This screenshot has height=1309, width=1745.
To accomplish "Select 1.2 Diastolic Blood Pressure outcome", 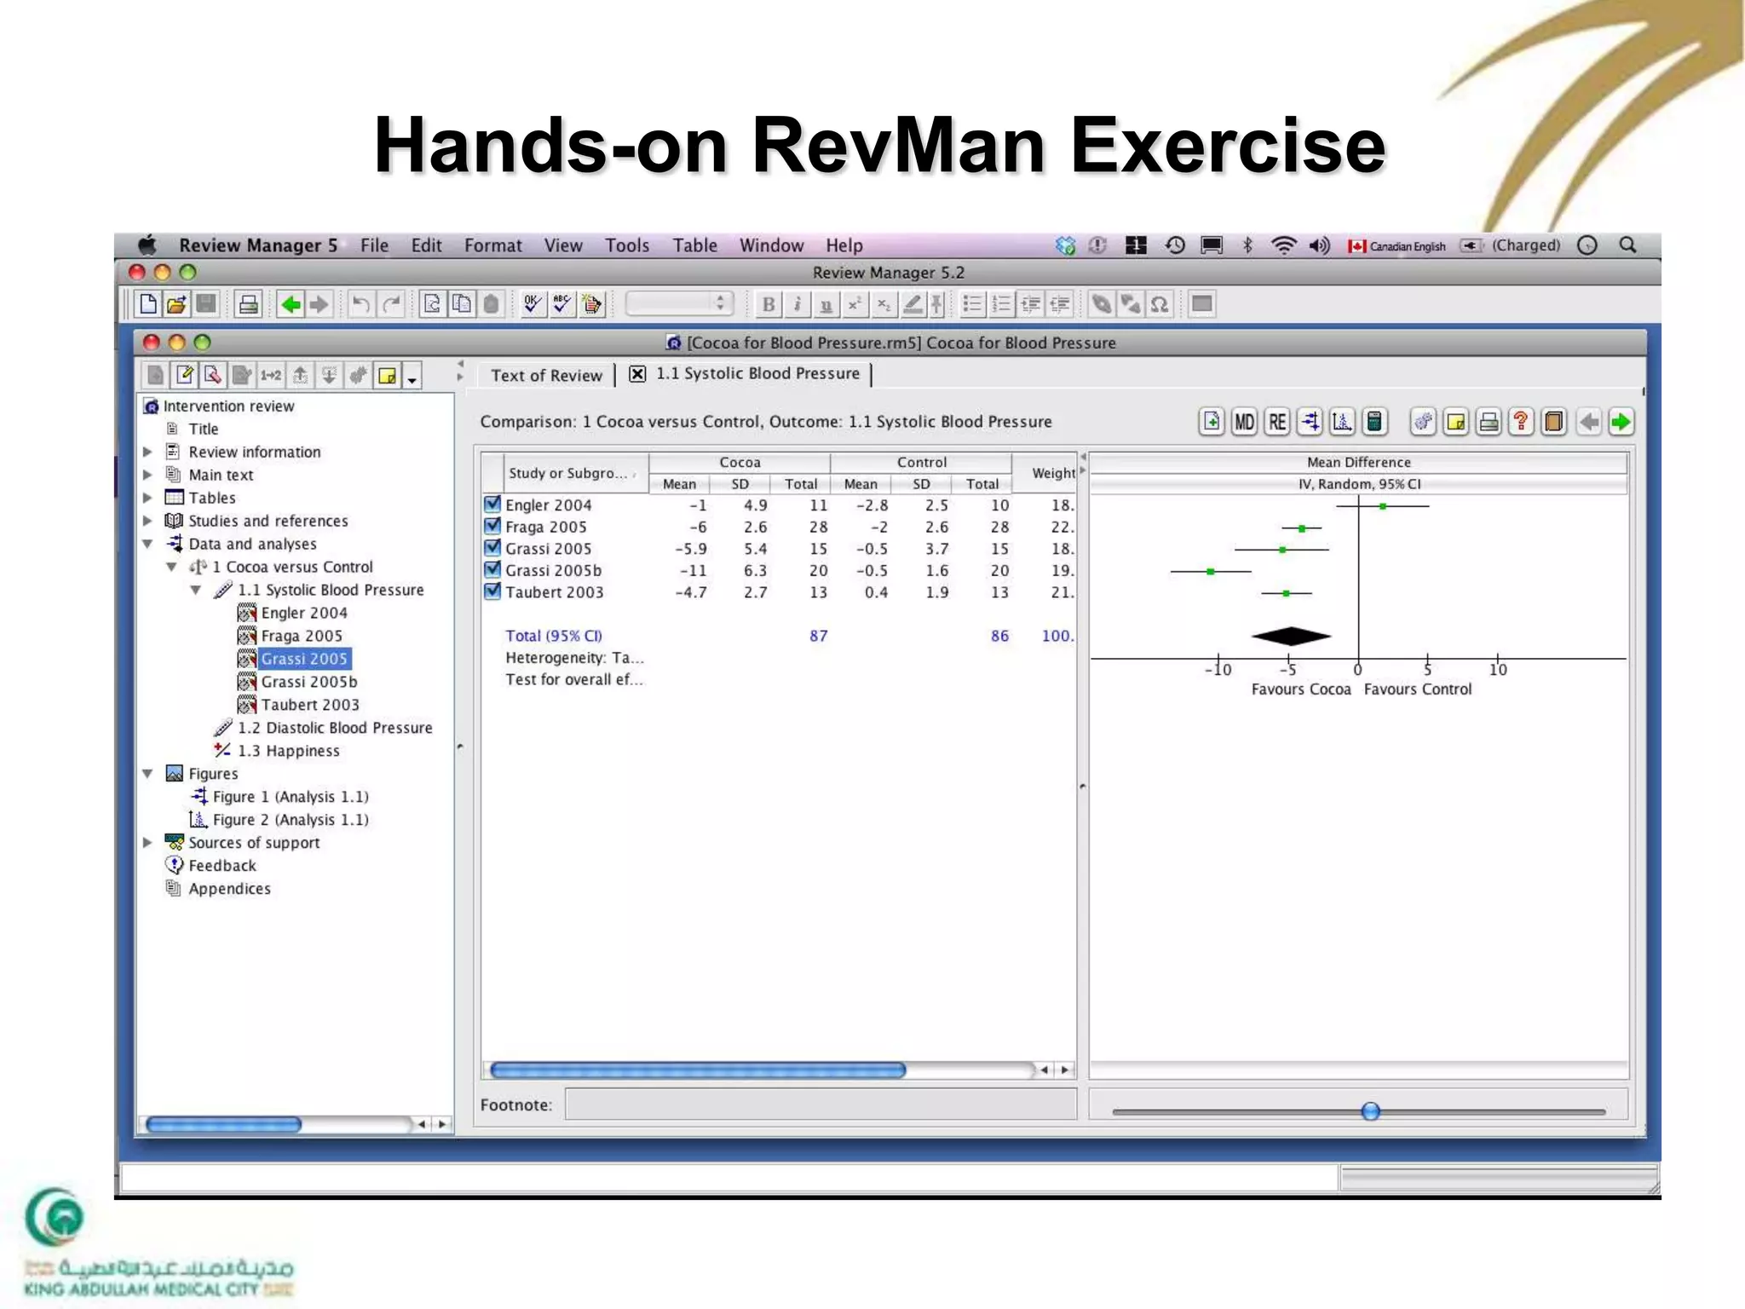I will click(x=335, y=728).
